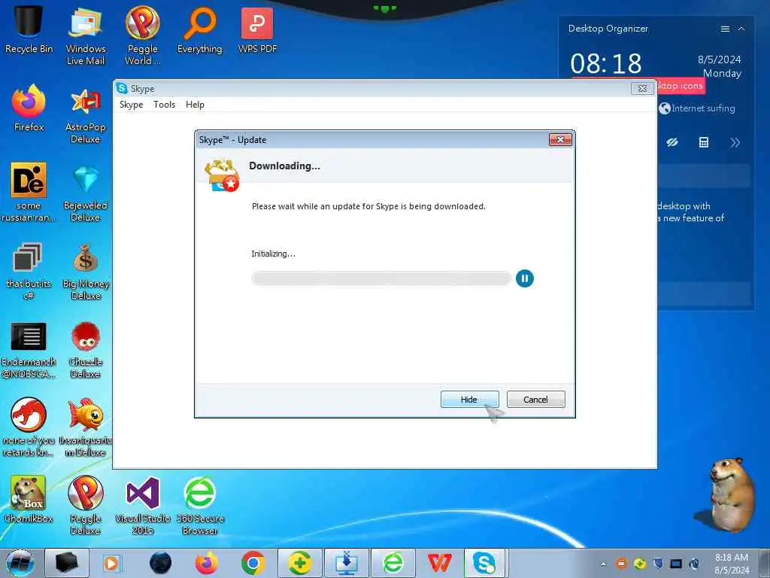Select the 'some russian ran..' desktop icon
This screenshot has width=770, height=578.
pos(29,192)
